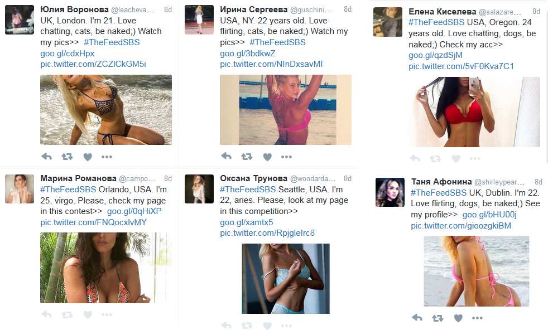Reply to the tweet from @leacheva
The width and height of the screenshot is (548, 335).
pos(46,157)
